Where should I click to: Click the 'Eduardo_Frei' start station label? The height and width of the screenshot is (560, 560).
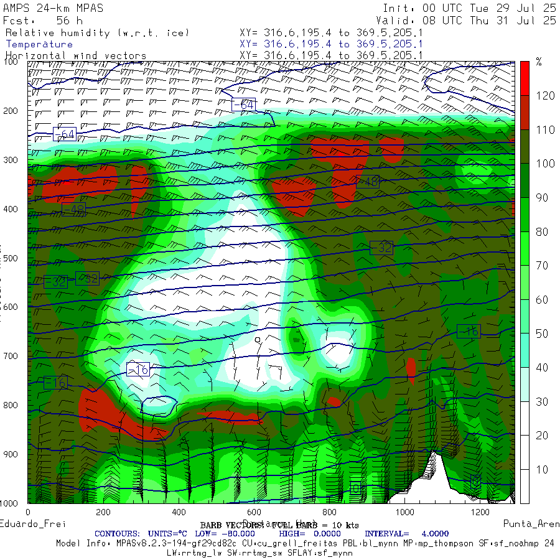tap(33, 524)
